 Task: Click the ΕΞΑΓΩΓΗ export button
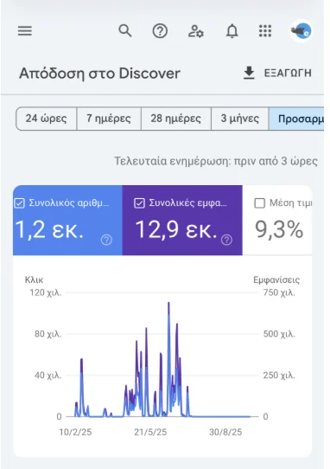pos(277,74)
